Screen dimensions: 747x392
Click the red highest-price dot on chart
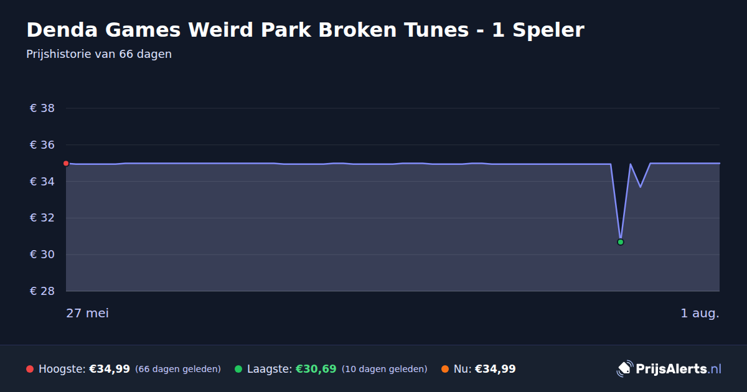(66, 163)
